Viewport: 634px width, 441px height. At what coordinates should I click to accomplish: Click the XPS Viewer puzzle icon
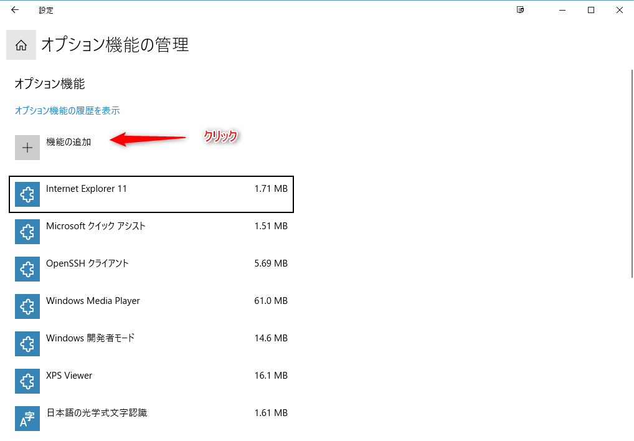27,381
